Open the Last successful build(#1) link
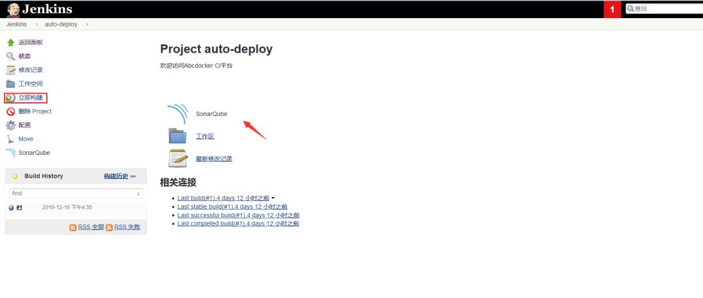703x298 pixels. (x=238, y=215)
